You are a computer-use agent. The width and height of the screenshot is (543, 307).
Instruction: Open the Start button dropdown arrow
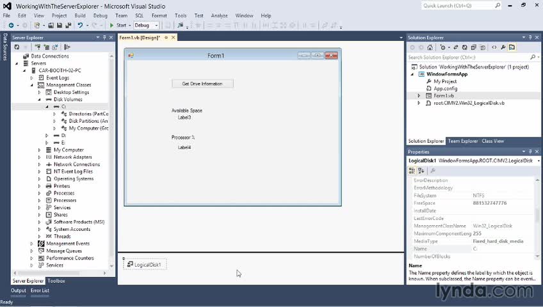130,25
